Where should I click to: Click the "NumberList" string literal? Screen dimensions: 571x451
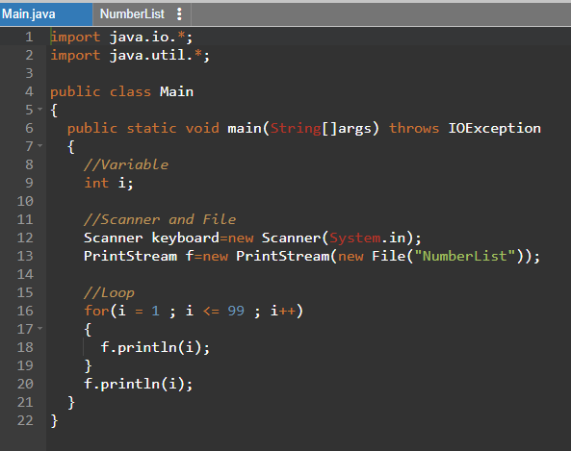click(x=465, y=256)
